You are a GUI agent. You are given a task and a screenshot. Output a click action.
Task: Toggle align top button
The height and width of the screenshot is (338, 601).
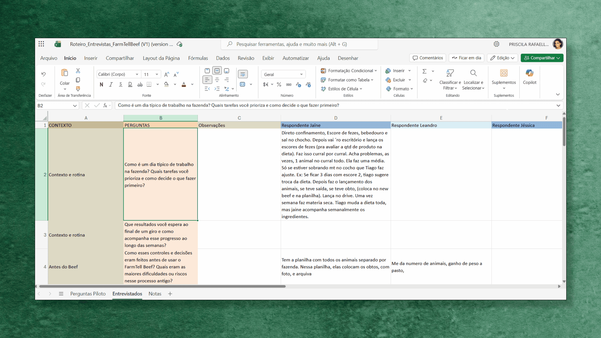pos(207,71)
